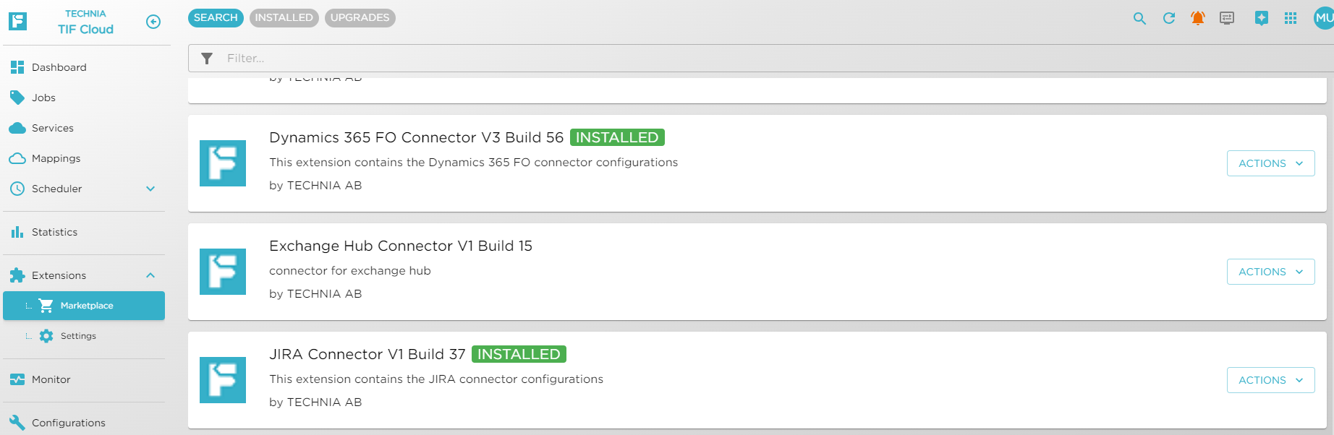Open the Marketplace Settings gear item
Image resolution: width=1334 pixels, height=435 pixels.
(x=78, y=336)
